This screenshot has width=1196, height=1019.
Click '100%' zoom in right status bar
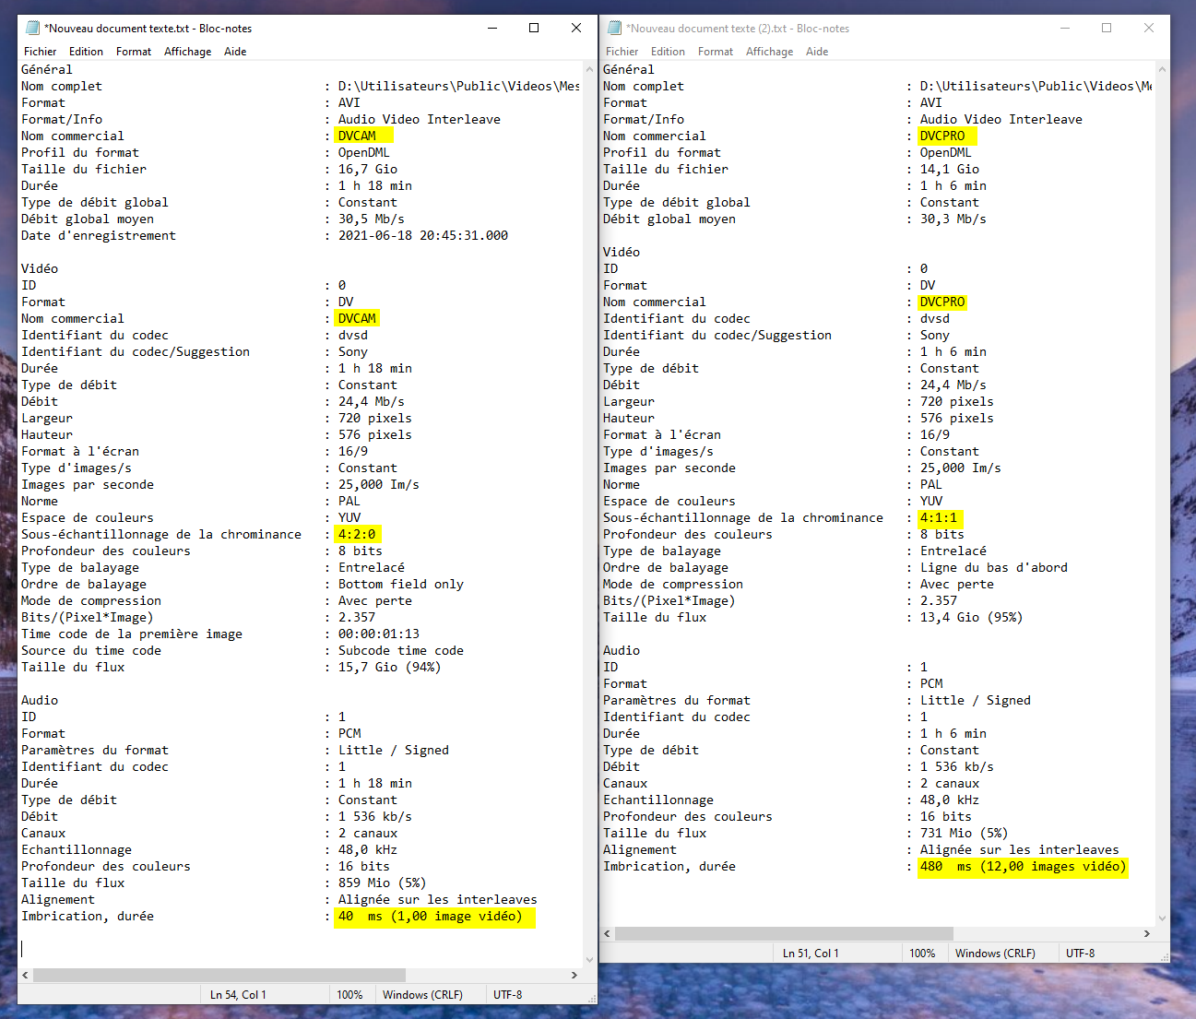click(922, 954)
